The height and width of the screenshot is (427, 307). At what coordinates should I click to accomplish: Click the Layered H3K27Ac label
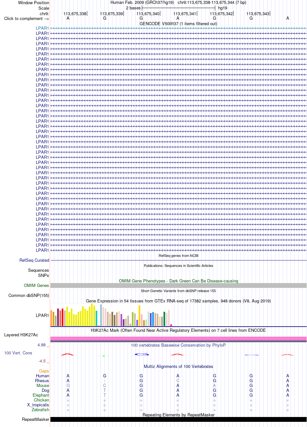[x=21, y=335]
